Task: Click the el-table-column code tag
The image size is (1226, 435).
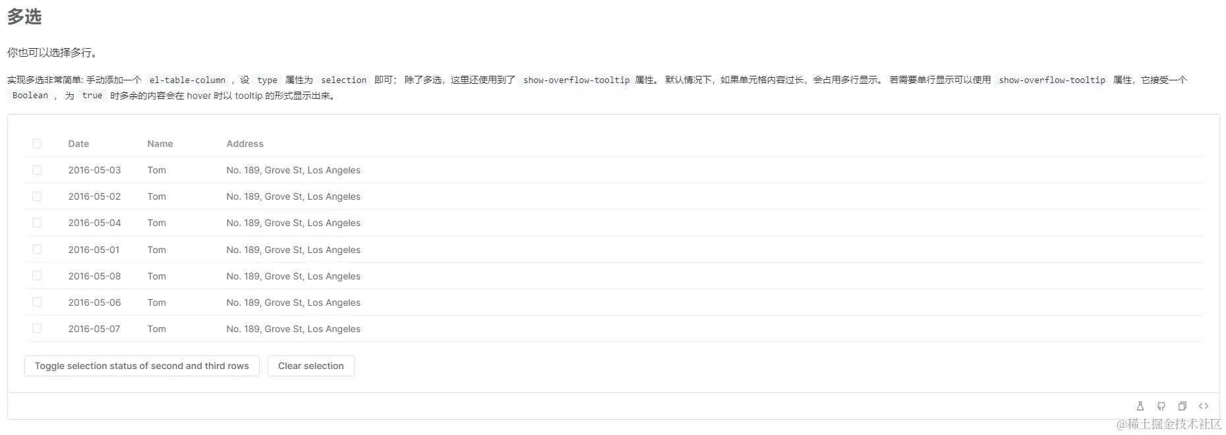Action: coord(187,80)
